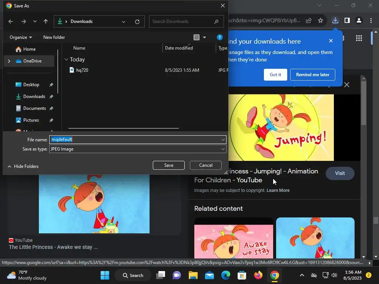
Task: Toggle Chrome side panel icon
Action: tap(347, 21)
